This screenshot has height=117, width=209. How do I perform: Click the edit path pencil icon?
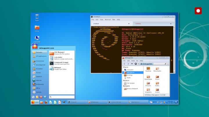(x=165, y=64)
